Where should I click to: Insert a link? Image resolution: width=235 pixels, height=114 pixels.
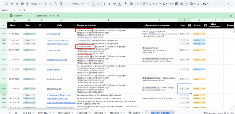(x=172, y=4)
